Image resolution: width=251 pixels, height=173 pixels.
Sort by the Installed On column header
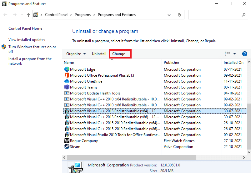click(x=234, y=63)
